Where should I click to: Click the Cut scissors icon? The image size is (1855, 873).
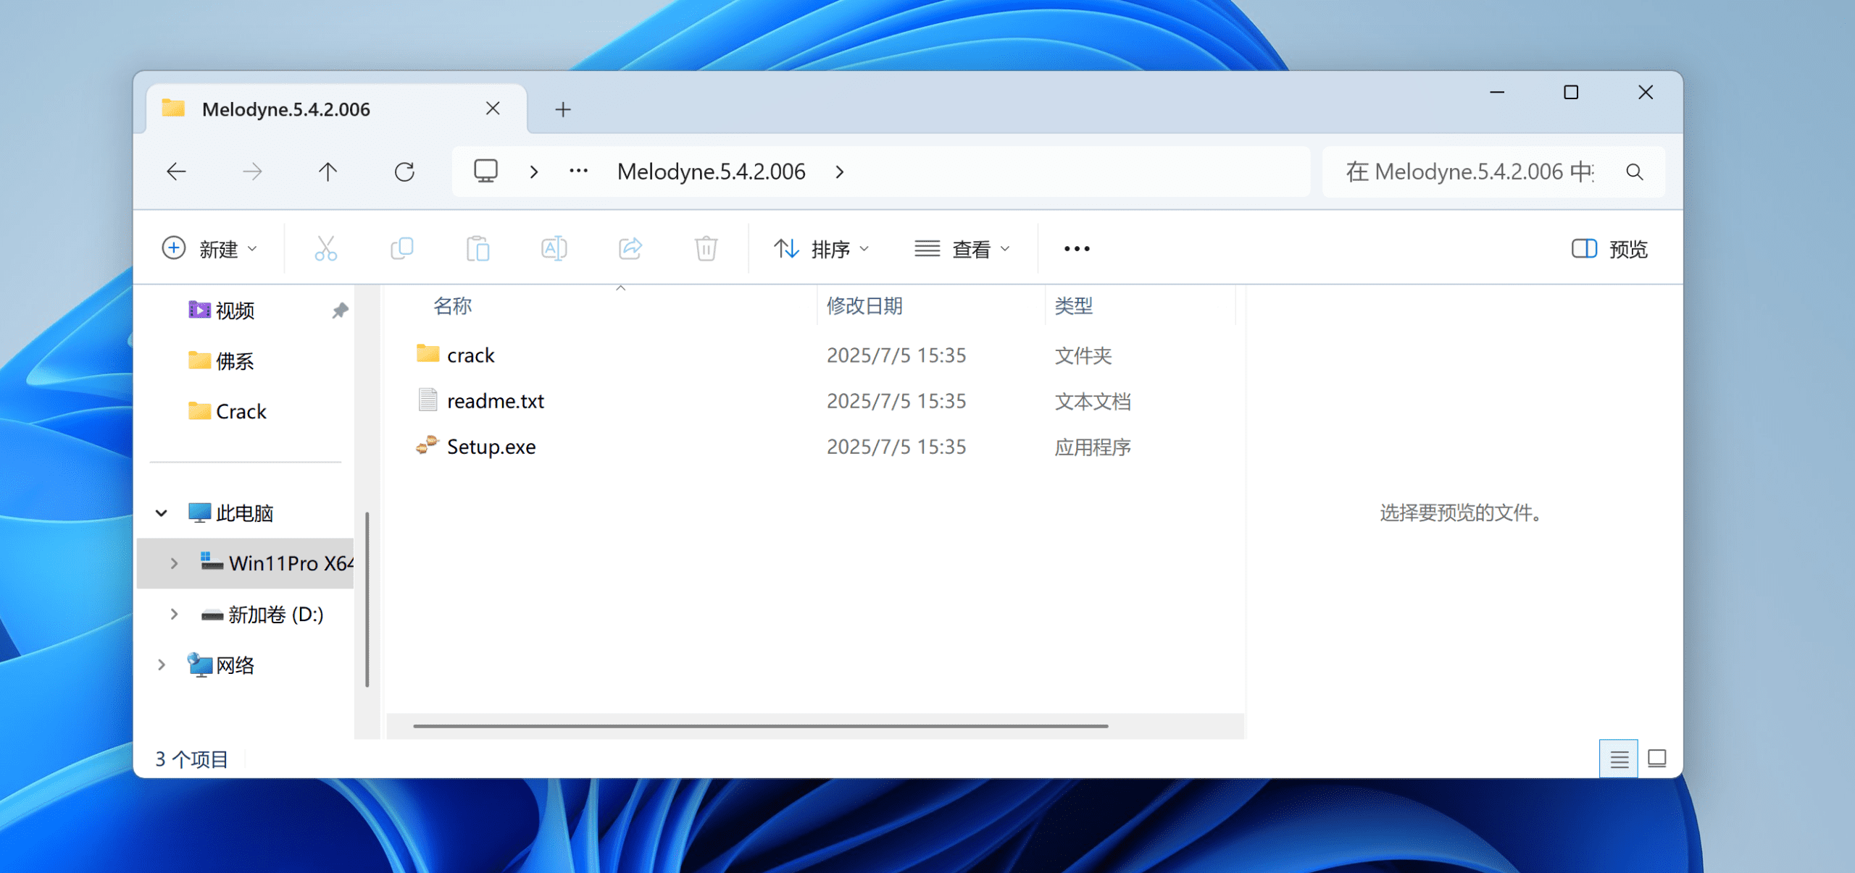(x=325, y=248)
